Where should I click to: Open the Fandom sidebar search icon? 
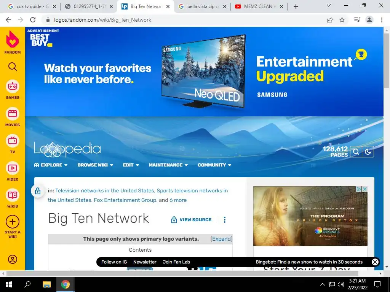point(13,67)
